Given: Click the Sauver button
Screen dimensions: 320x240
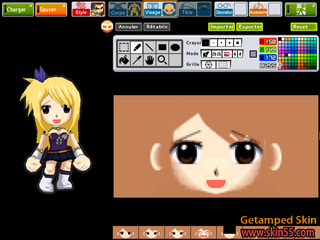Looking at the screenshot, I should (x=51, y=10).
